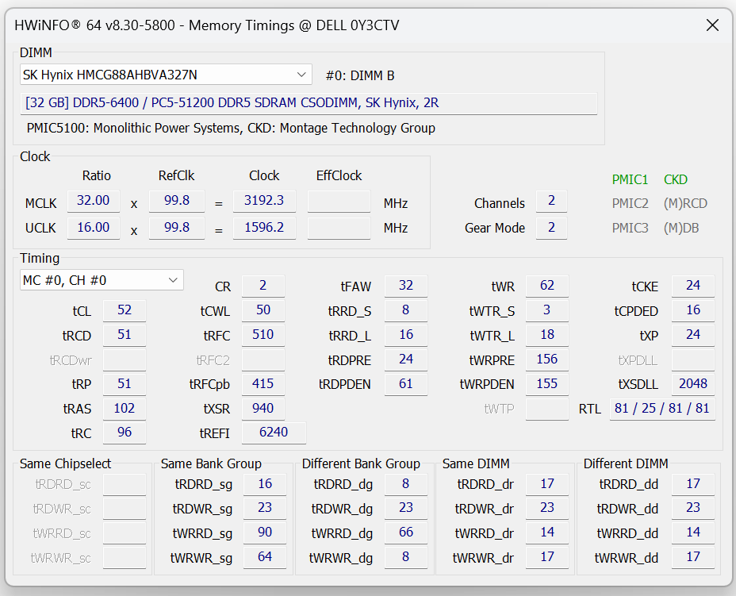Click the empty MCLK EffClock field
The height and width of the screenshot is (596, 736).
(x=339, y=201)
